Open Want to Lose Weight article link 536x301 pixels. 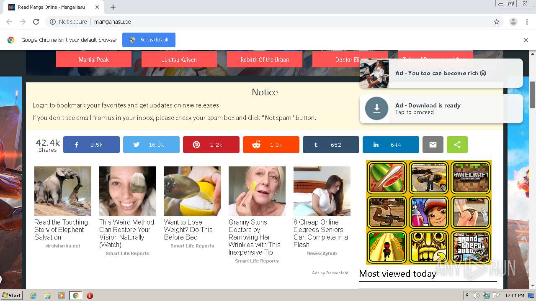(188, 230)
